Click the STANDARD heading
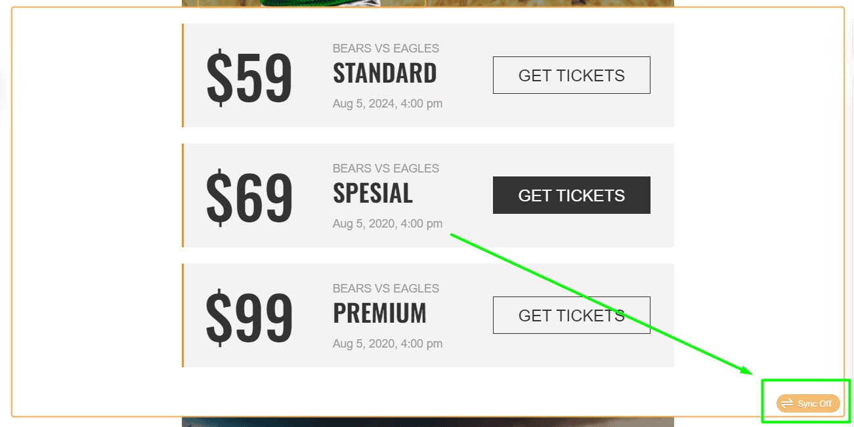This screenshot has width=854, height=427. coord(385,73)
